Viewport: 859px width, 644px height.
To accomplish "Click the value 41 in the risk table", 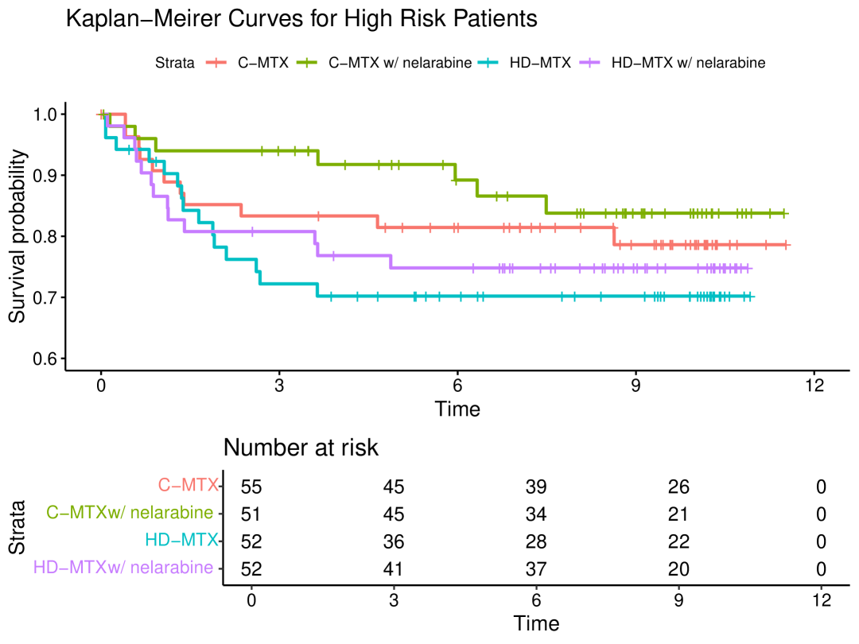I will tap(394, 568).
